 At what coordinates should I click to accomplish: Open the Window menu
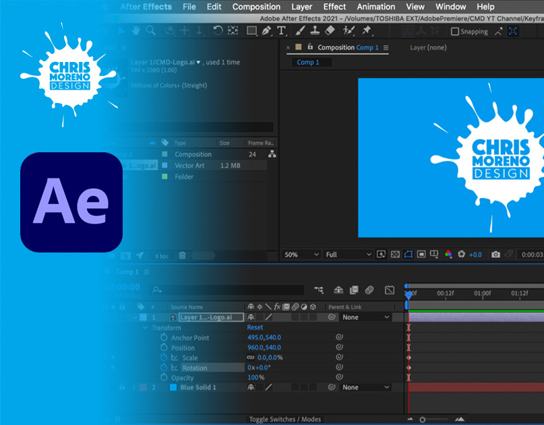coord(451,7)
